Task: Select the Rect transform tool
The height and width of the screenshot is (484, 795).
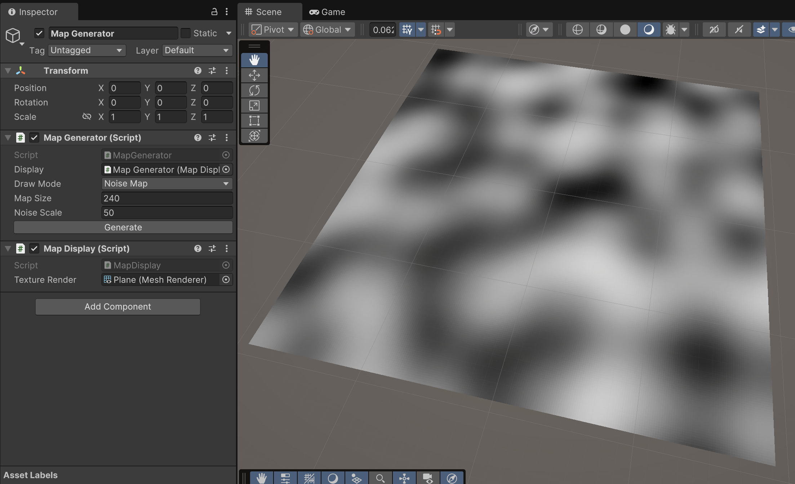Action: [x=254, y=121]
